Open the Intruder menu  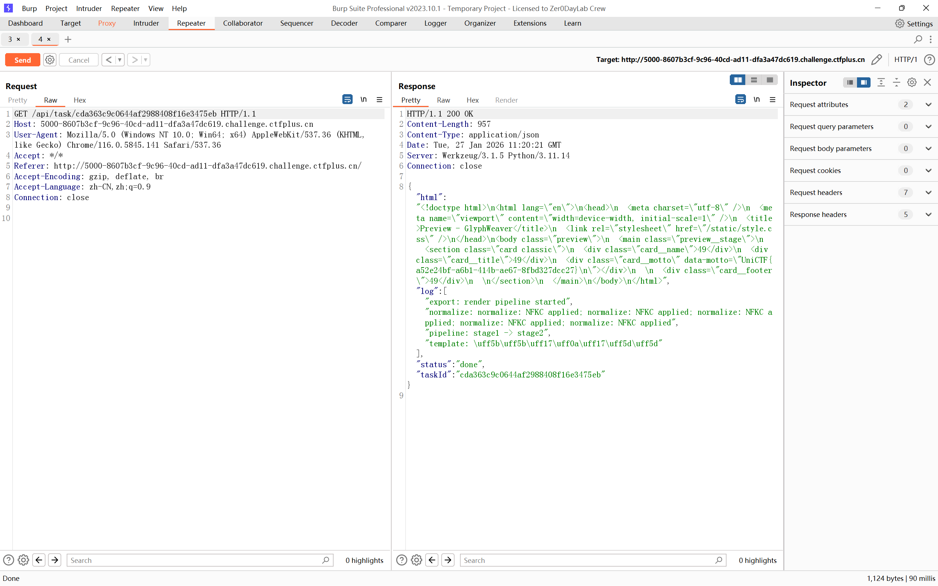89,8
